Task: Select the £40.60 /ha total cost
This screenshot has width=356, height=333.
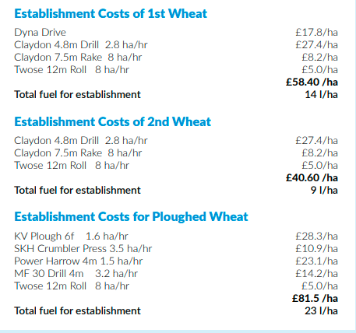Action: tap(312, 177)
